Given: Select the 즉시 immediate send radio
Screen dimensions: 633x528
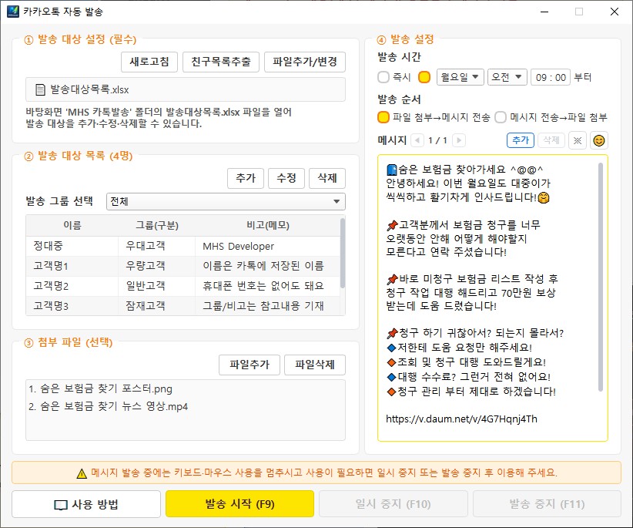Looking at the screenshot, I should click(x=383, y=77).
